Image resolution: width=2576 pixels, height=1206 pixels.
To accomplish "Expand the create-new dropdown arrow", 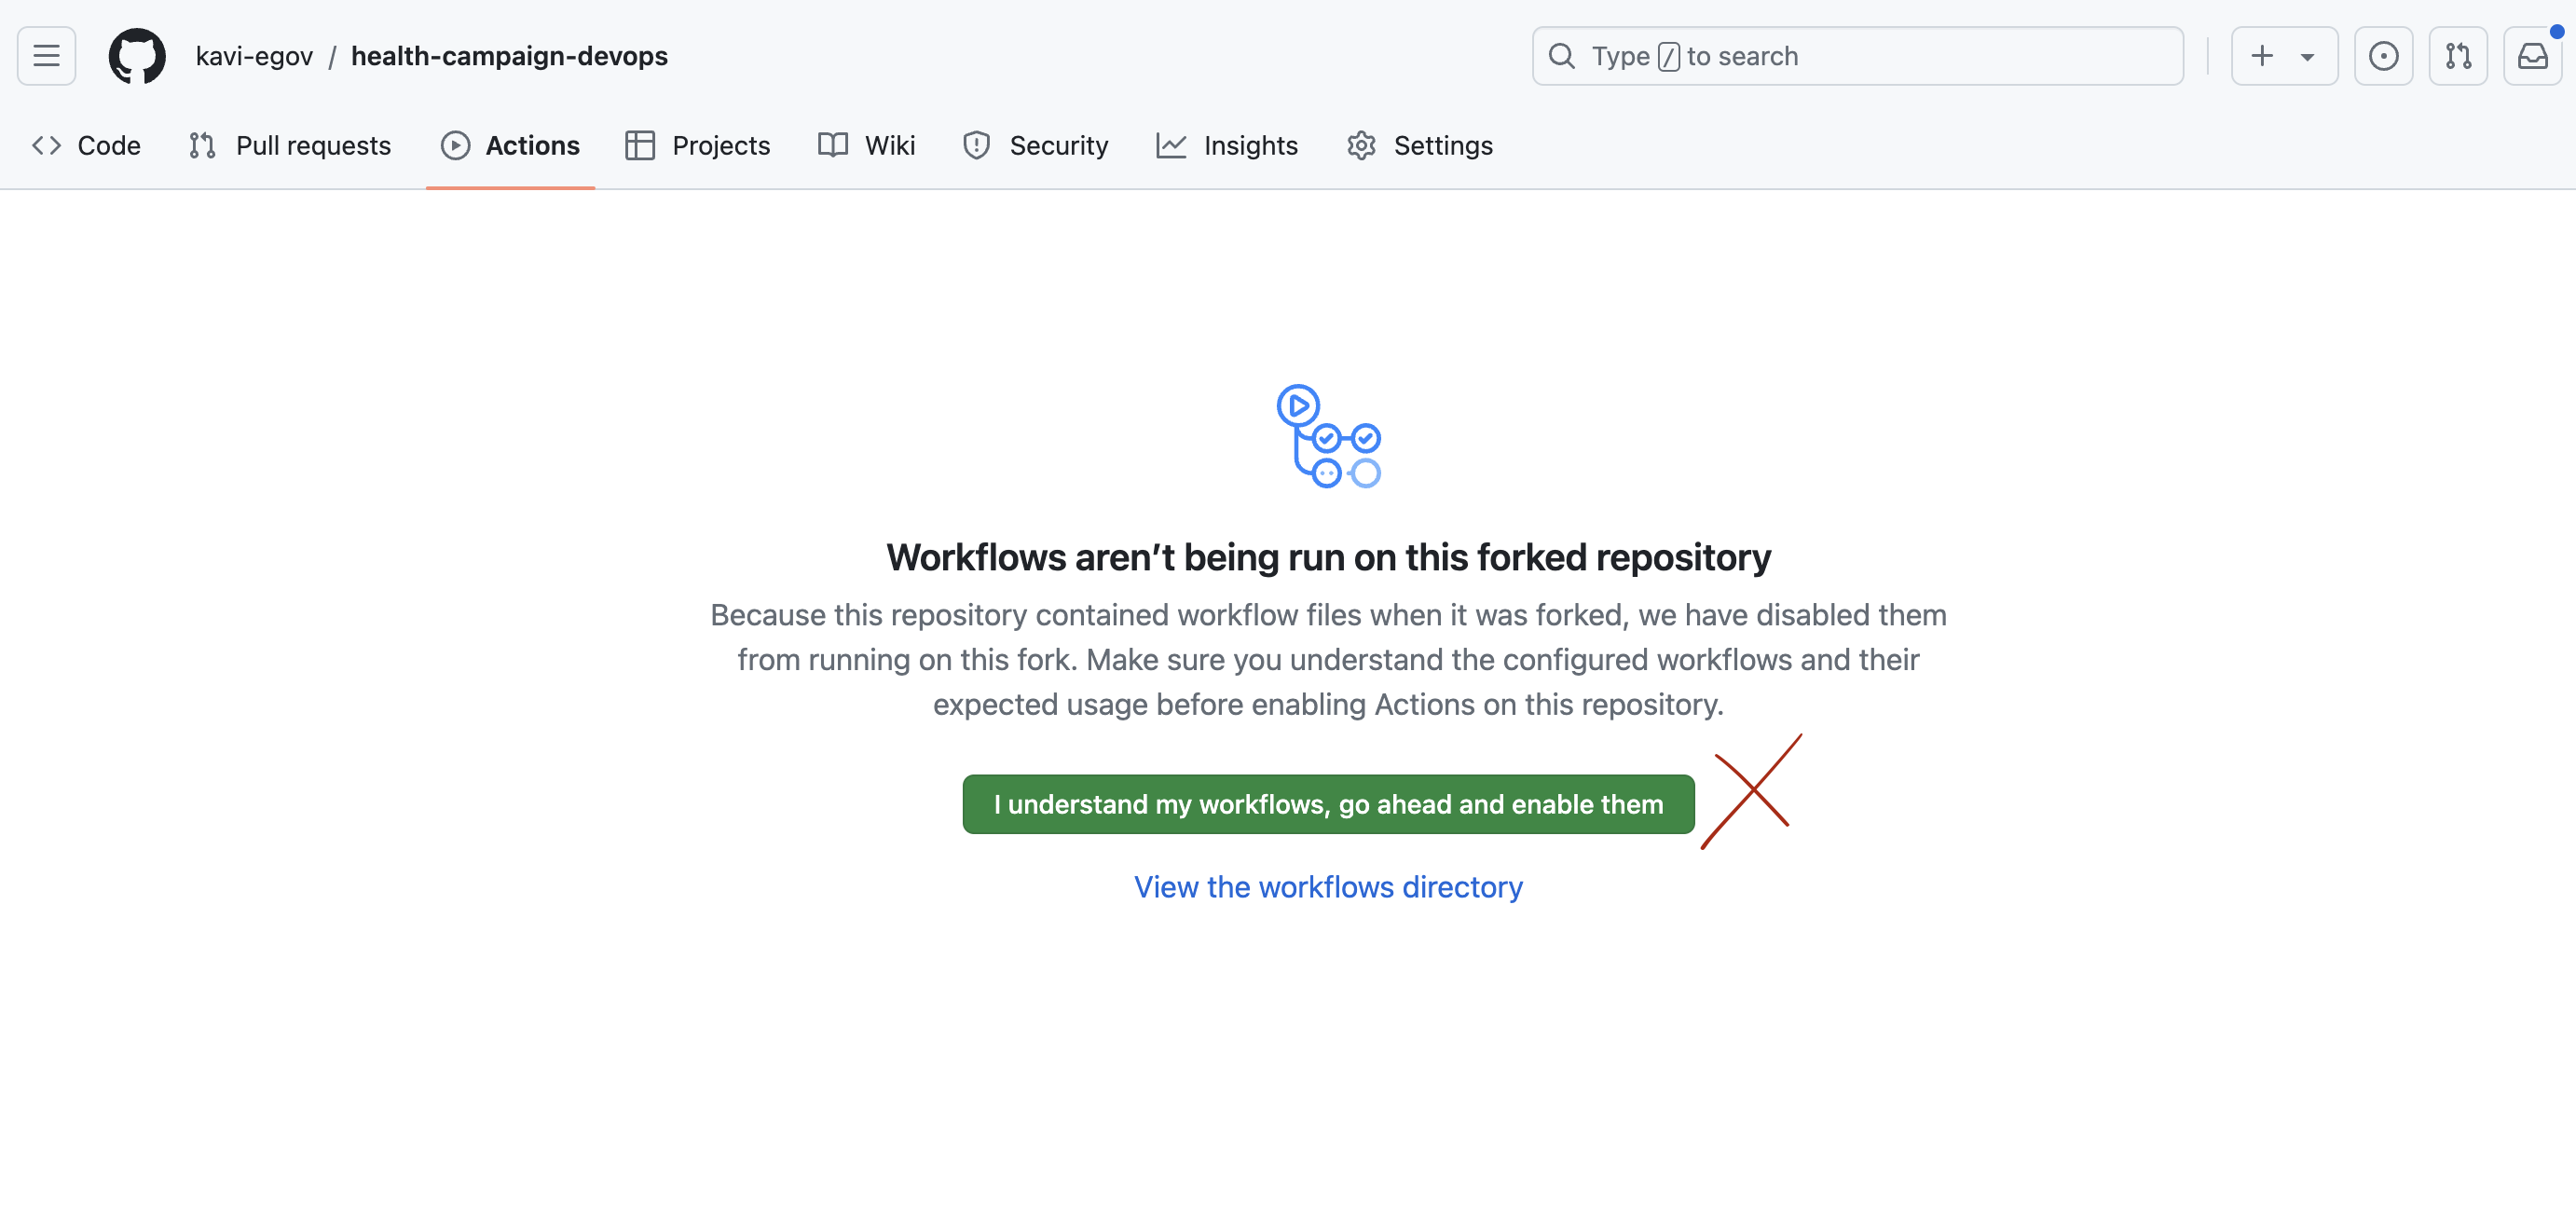I will tap(2307, 57).
